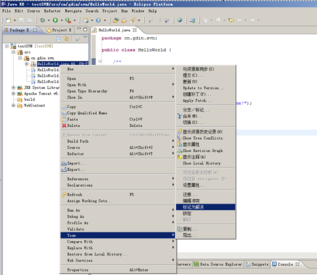The width and height of the screenshot is (317, 275).
Task: Click the Save disk icon in toolbar
Action: [x=21, y=20]
